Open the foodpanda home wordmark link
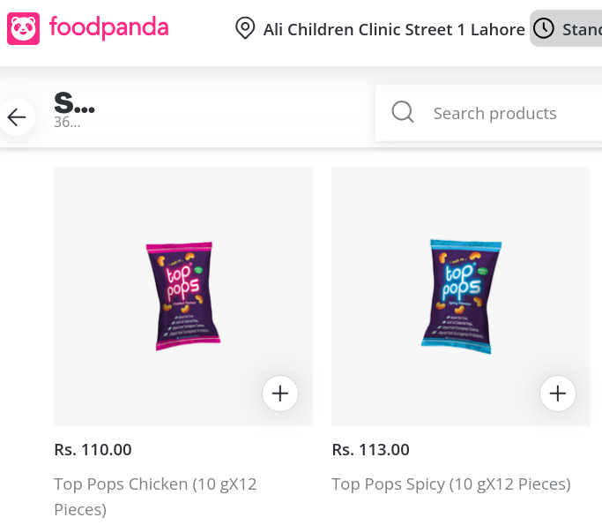This screenshot has height=525, width=602. tap(108, 28)
